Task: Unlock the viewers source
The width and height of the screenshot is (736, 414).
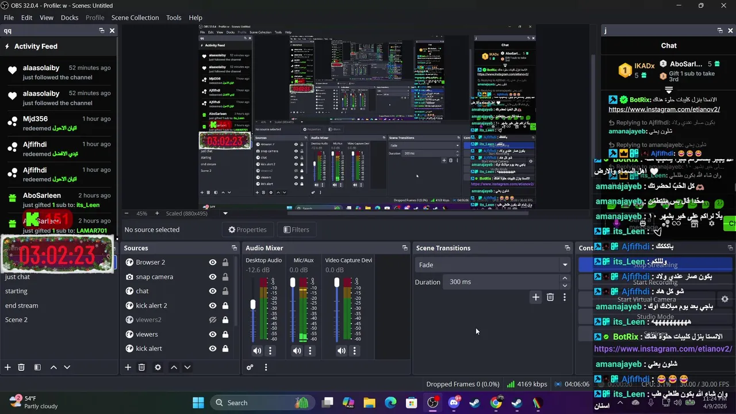Action: pyautogui.click(x=225, y=334)
